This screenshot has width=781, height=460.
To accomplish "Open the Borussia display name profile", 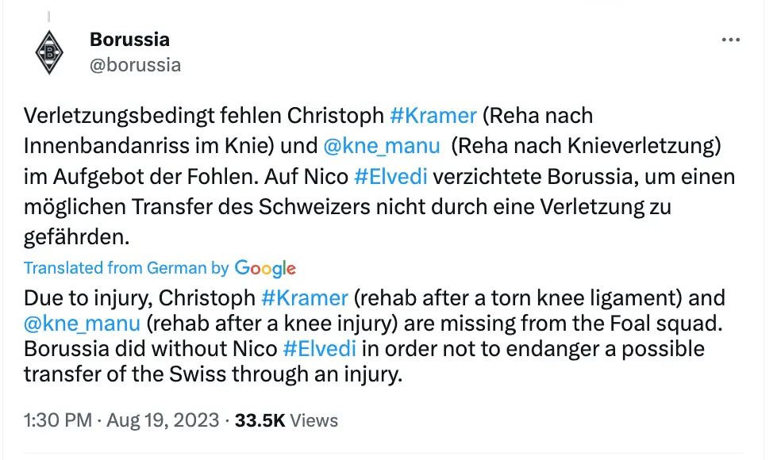I will click(x=129, y=39).
